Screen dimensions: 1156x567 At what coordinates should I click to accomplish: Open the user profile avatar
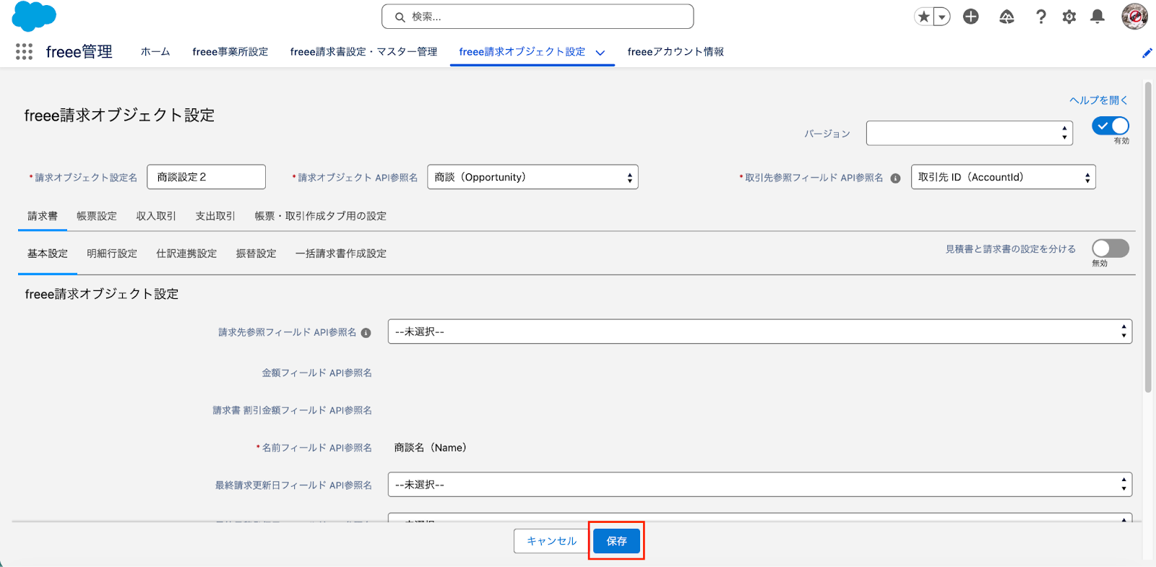click(1134, 16)
